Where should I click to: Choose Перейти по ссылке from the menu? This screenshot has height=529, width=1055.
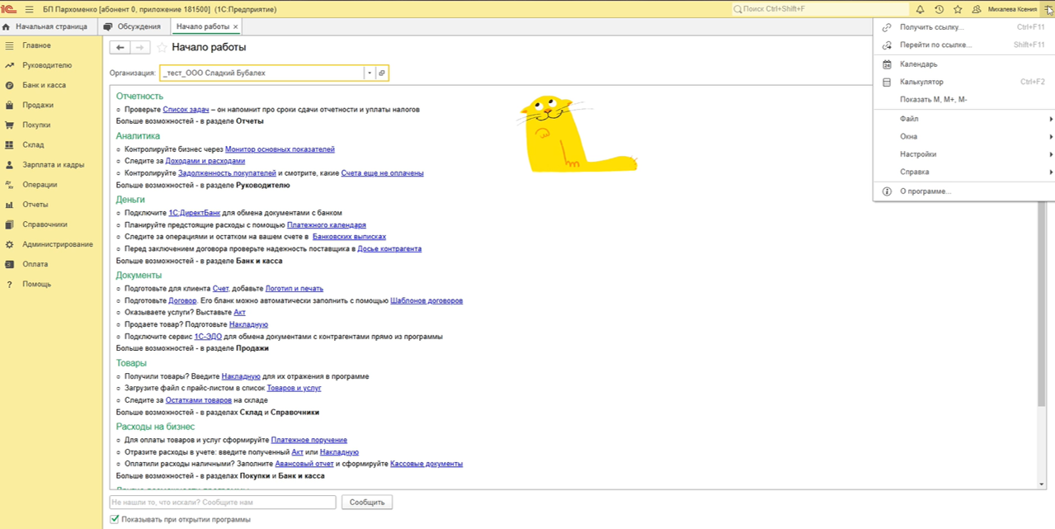(963, 45)
